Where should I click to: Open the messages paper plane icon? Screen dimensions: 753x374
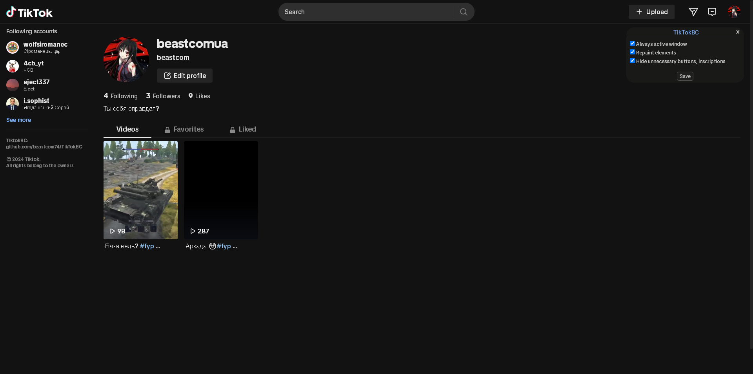693,12
